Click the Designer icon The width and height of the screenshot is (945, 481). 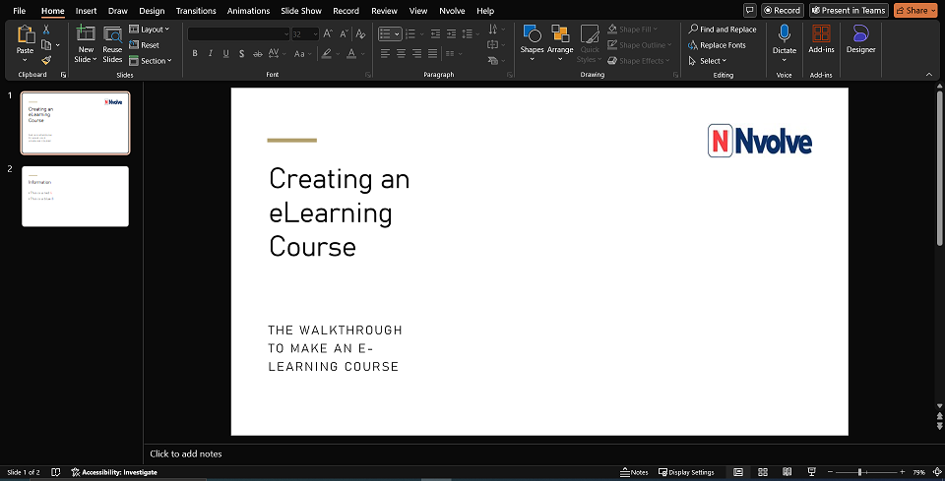tap(860, 33)
